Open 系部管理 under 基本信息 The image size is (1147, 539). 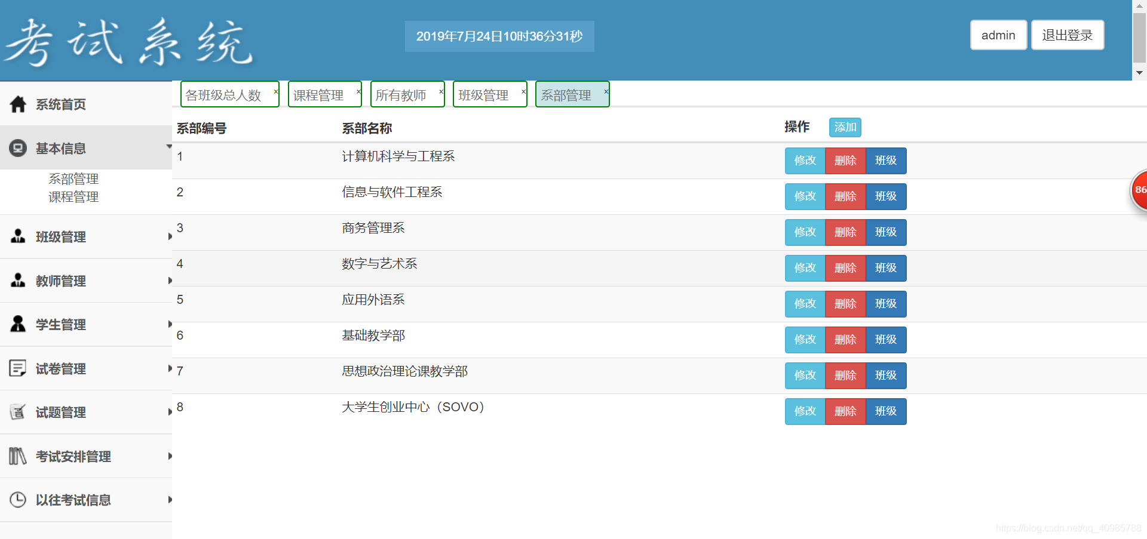(x=73, y=178)
